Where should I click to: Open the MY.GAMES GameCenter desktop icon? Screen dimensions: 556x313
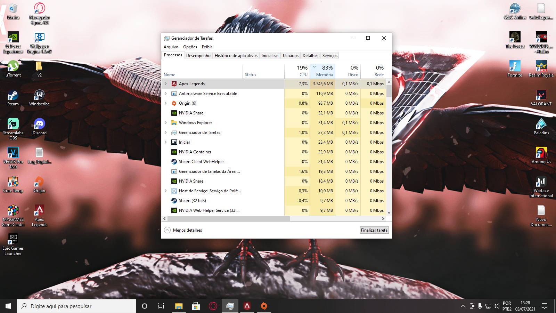pyautogui.click(x=13, y=216)
